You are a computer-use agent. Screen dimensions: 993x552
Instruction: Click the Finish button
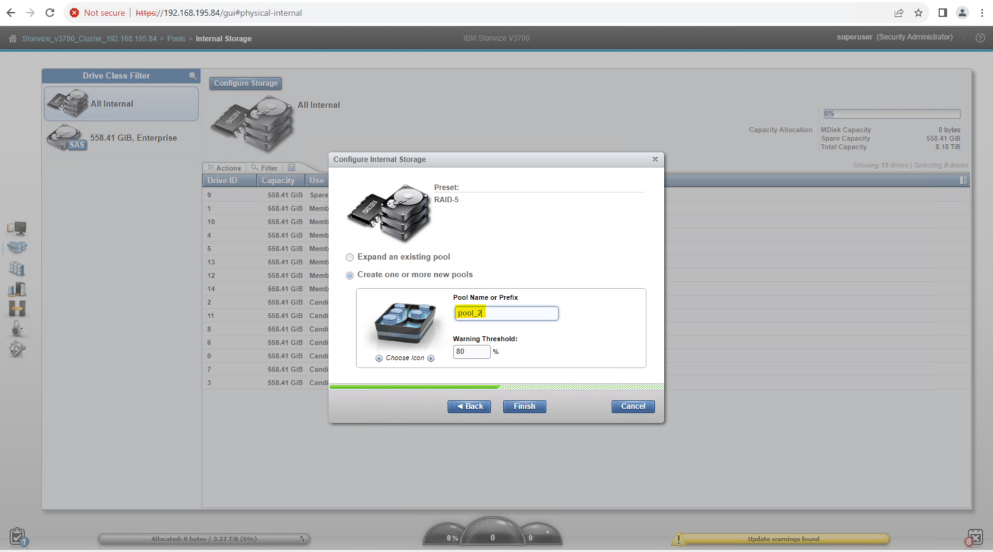click(x=524, y=406)
